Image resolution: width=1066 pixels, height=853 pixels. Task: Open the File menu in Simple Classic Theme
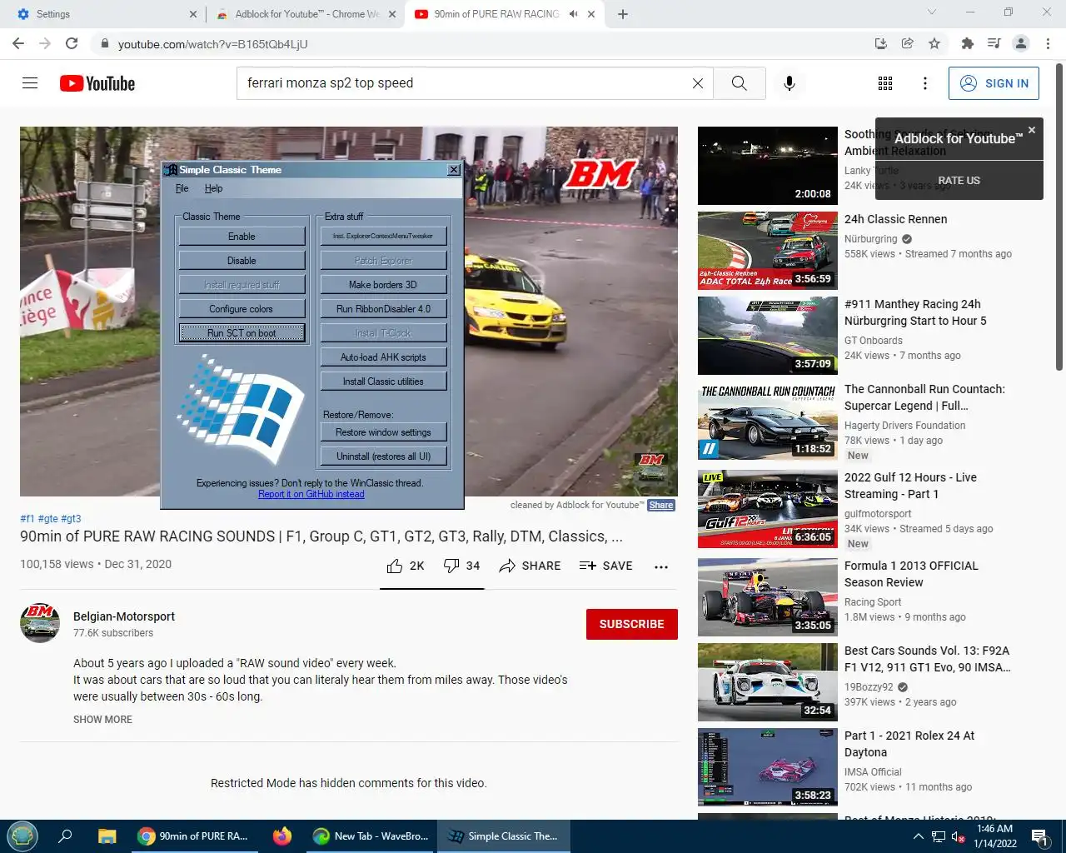click(x=182, y=188)
